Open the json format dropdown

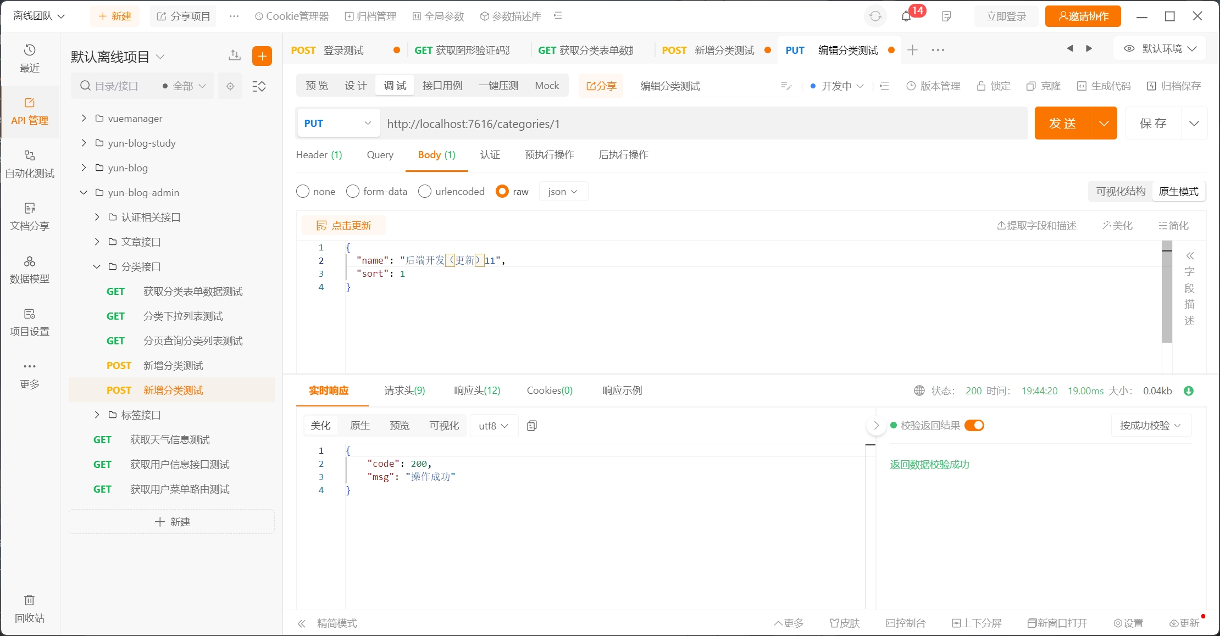(563, 191)
